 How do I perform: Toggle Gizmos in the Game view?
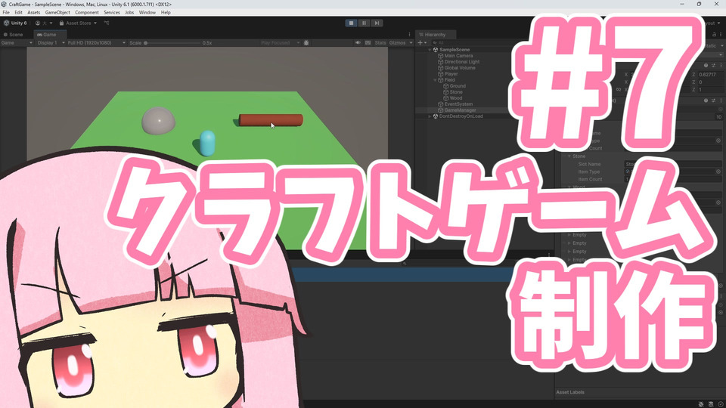click(x=397, y=42)
